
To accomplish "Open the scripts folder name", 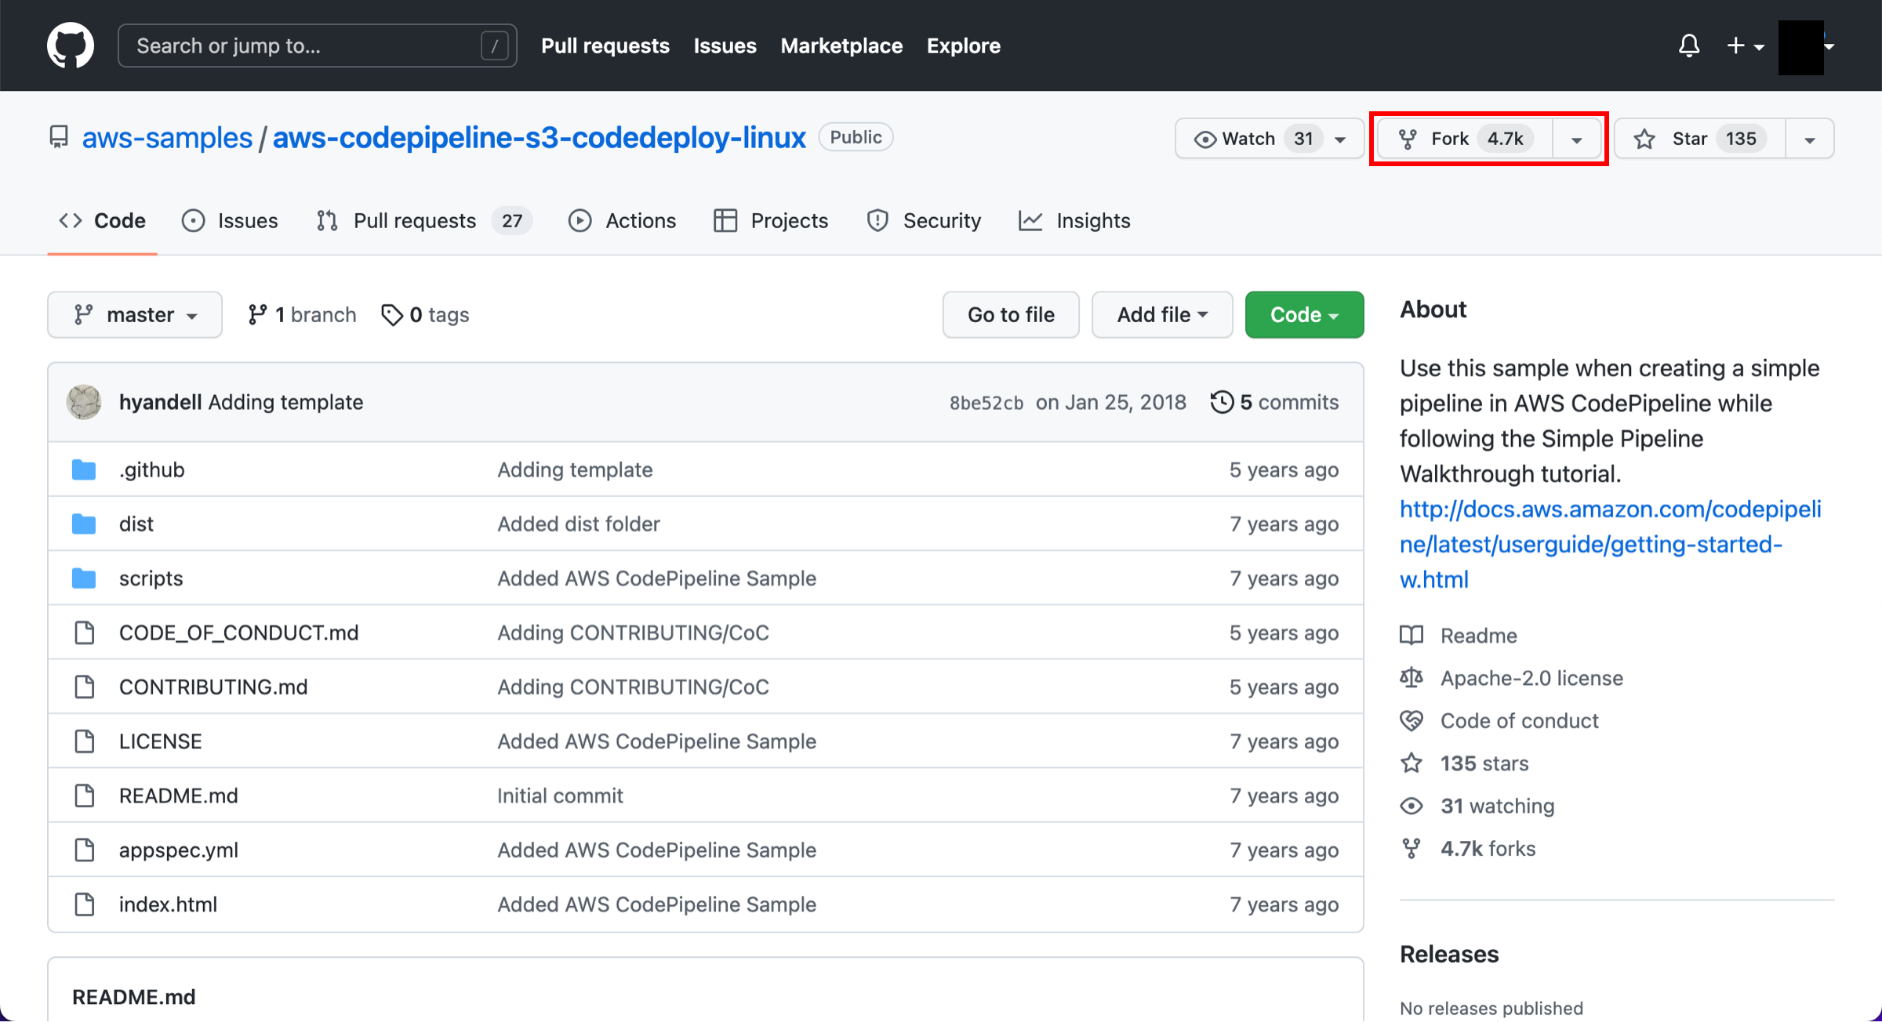I will click(151, 578).
